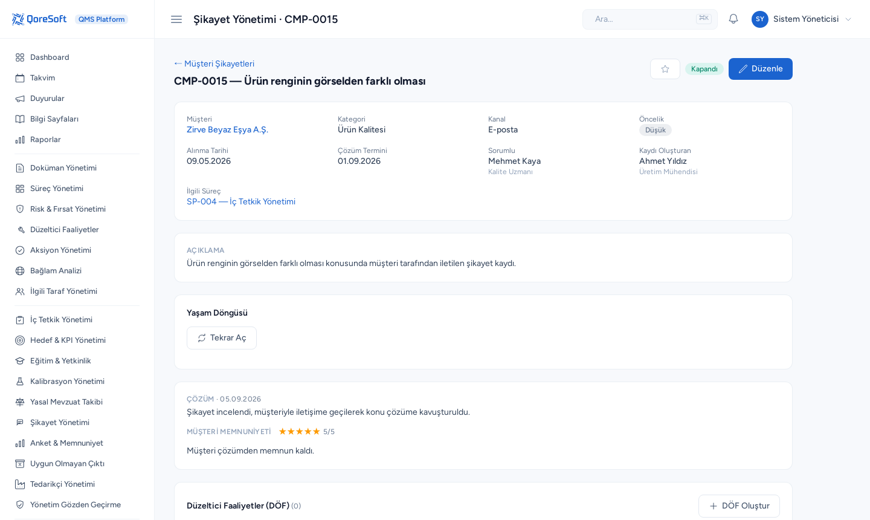
Task: Click the Düzeltici Faaliyetler wrench icon
Action: [20, 230]
